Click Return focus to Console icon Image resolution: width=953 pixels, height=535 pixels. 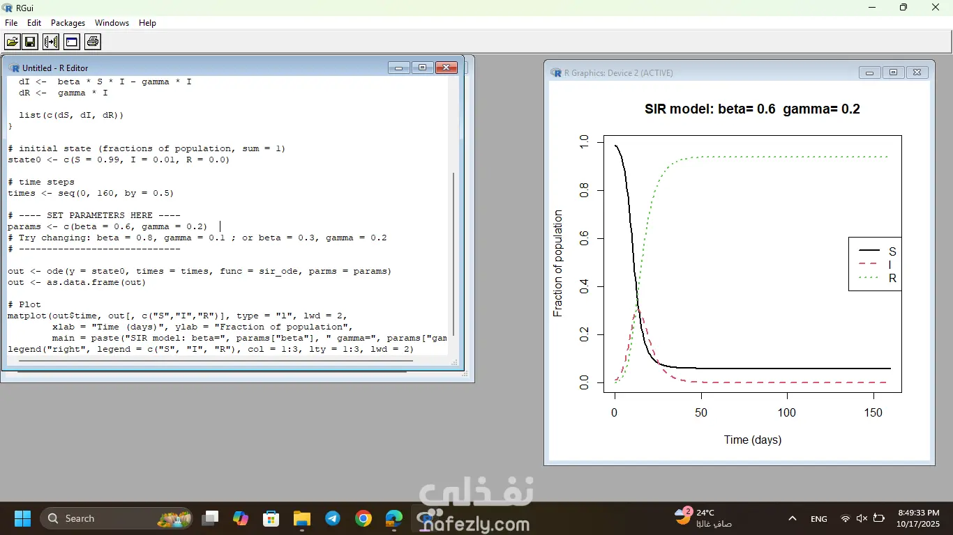tap(72, 42)
